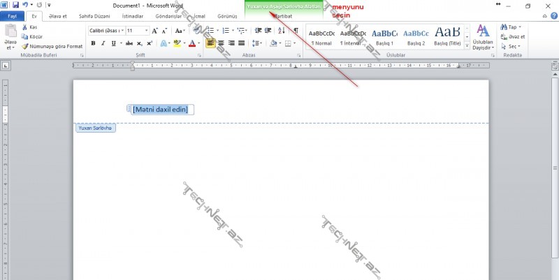Open the font size dropdown

[x=147, y=31]
